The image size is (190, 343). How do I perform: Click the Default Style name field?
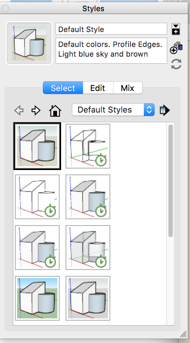pyautogui.click(x=111, y=29)
